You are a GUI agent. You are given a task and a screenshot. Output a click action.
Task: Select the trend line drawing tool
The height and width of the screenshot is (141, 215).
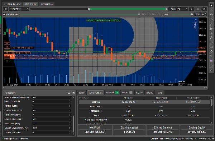pos(211,24)
